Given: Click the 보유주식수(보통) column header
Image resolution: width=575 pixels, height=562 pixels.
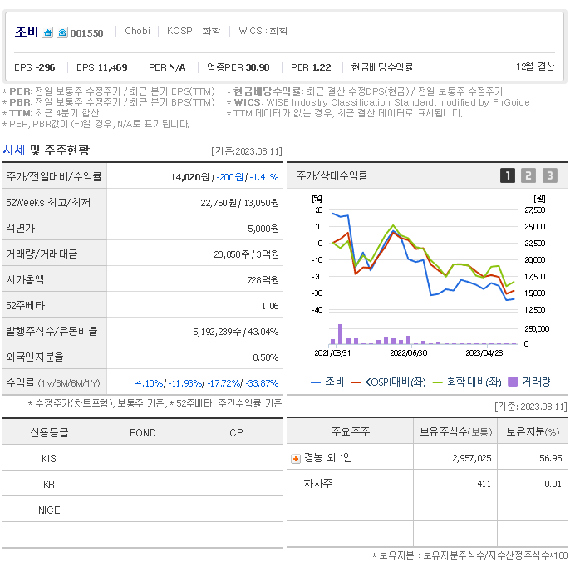Looking at the screenshot, I should [455, 431].
